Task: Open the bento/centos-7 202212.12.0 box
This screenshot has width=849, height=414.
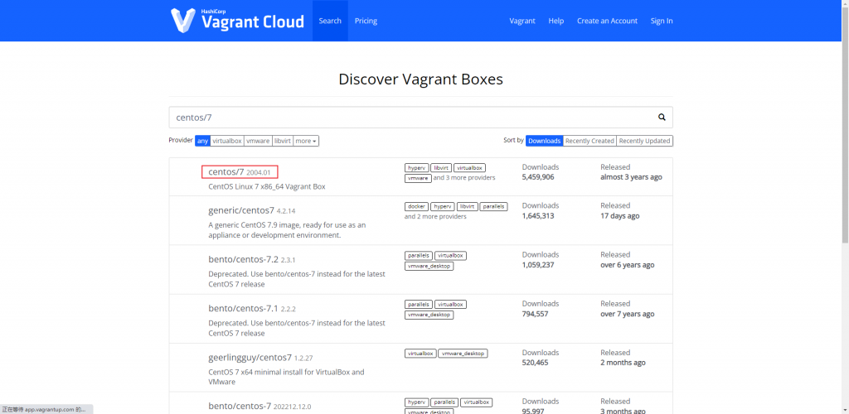Action: pos(240,406)
